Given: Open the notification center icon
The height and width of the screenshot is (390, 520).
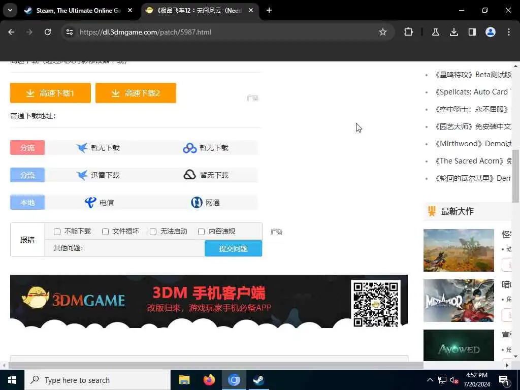Looking at the screenshot, I should pos(504,380).
